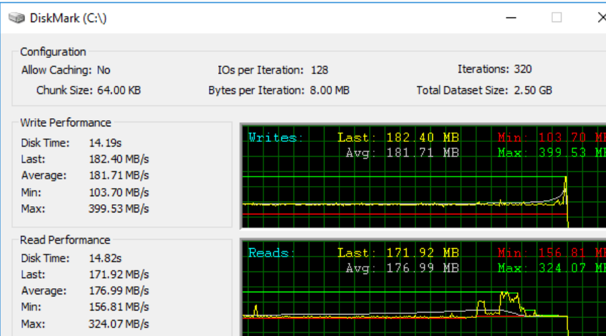Minimize the DiskMark window
Image resolution: width=606 pixels, height=336 pixels.
tap(511, 17)
